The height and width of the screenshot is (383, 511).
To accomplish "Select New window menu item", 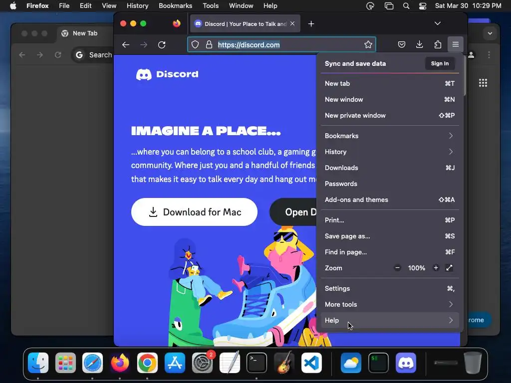I will coord(390,99).
